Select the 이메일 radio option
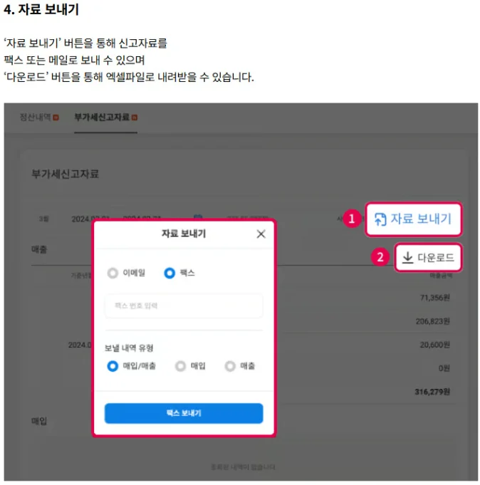This screenshot has width=480, height=485. (113, 273)
